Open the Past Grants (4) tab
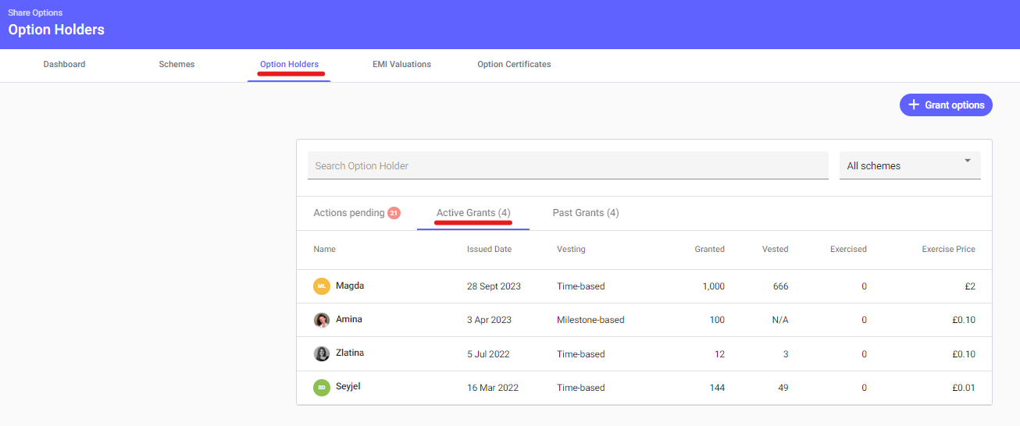 coord(586,213)
